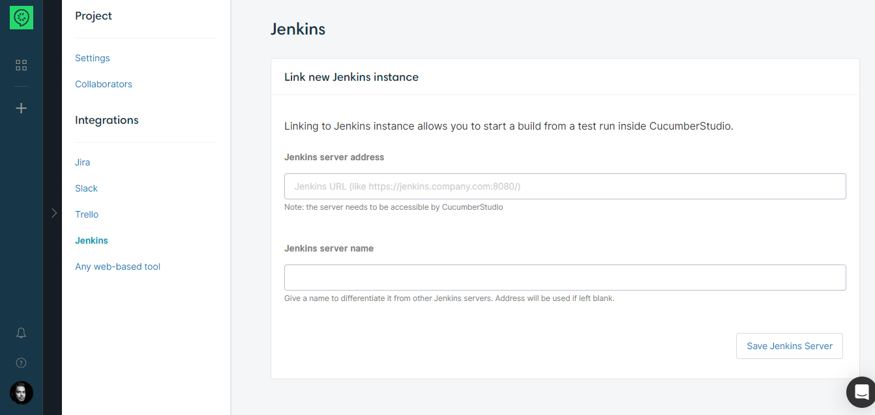The width and height of the screenshot is (875, 415).
Task: Click the 'Jenkins server address' label
Action: coord(334,157)
